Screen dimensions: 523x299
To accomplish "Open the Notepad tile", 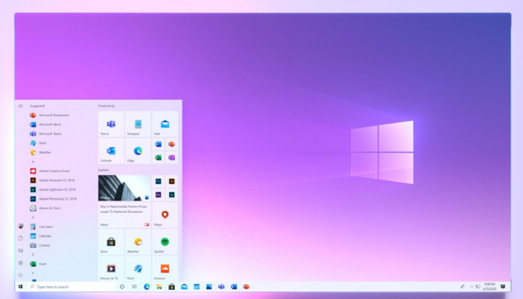I will 137,124.
